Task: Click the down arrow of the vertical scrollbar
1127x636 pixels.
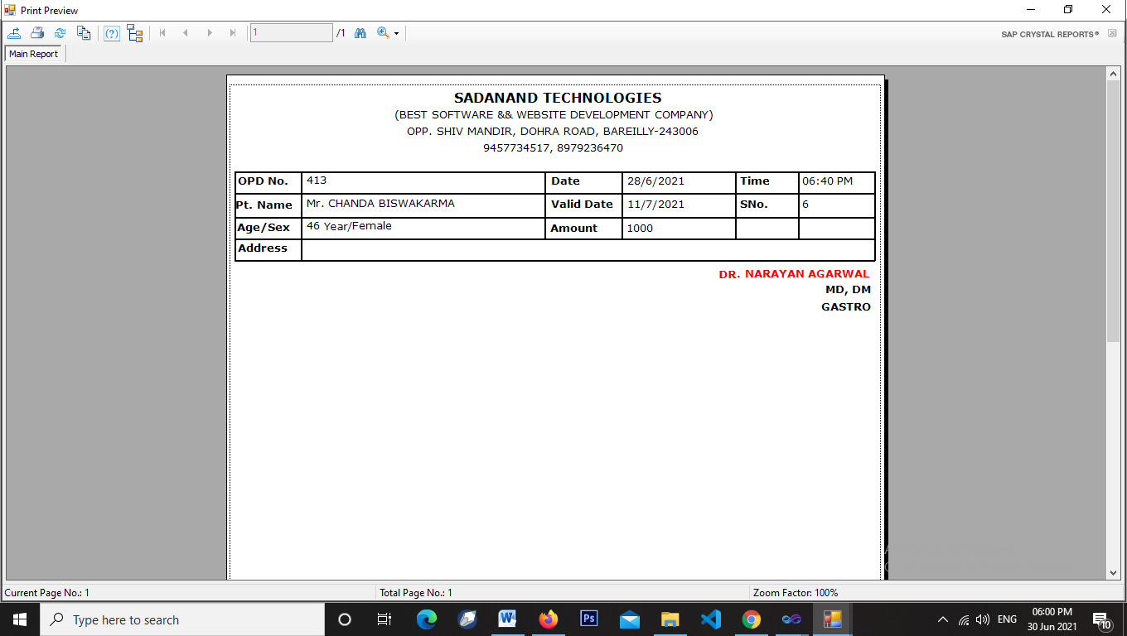Action: [1113, 572]
